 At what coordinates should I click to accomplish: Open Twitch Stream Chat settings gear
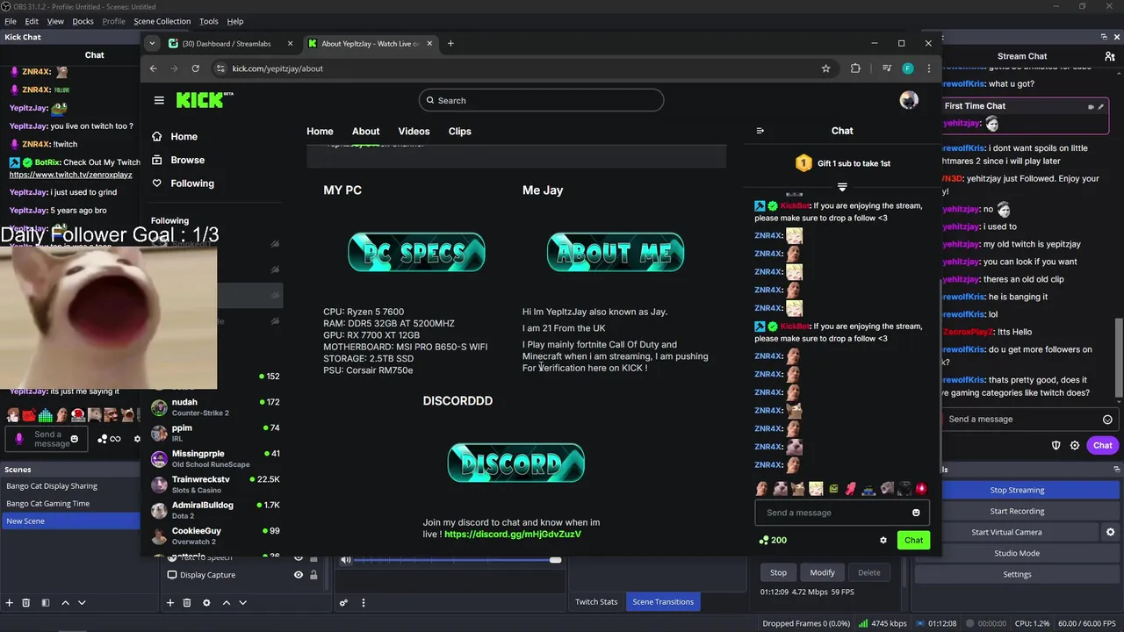click(x=1075, y=445)
